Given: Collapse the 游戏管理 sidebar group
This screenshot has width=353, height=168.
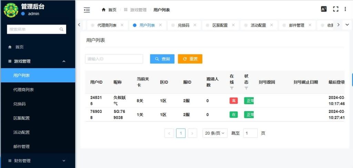Looking at the screenshot, I should tap(38, 61).
